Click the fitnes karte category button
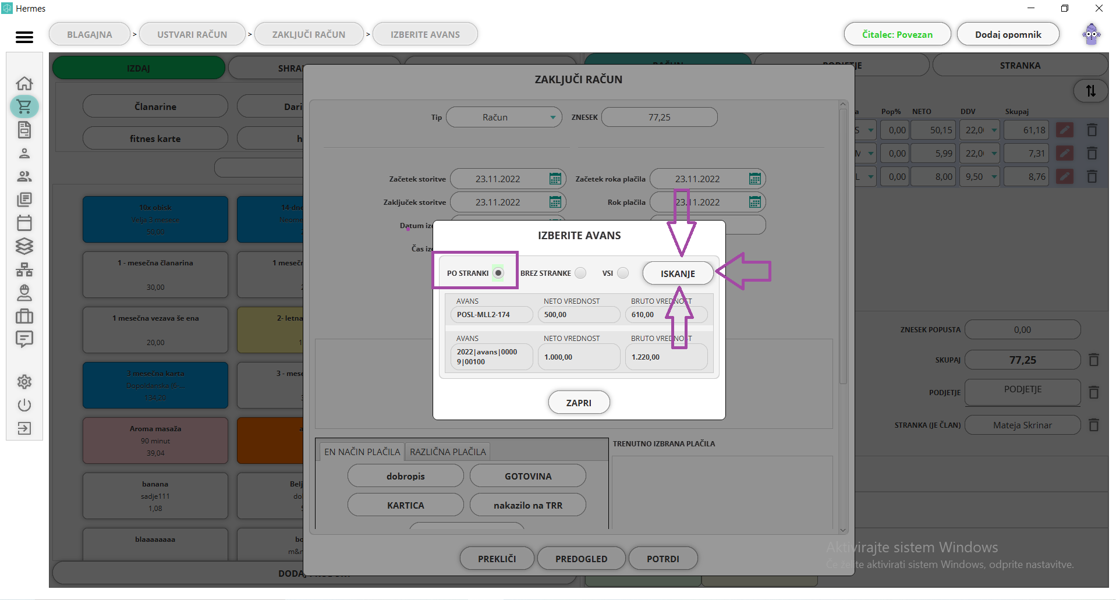The height and width of the screenshot is (600, 1116). tap(155, 139)
